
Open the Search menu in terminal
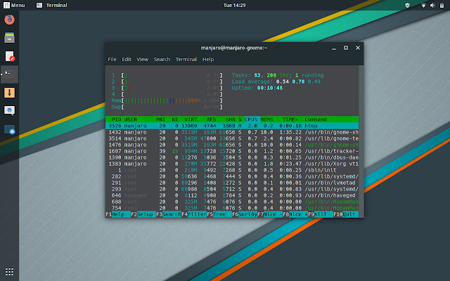[x=162, y=59]
